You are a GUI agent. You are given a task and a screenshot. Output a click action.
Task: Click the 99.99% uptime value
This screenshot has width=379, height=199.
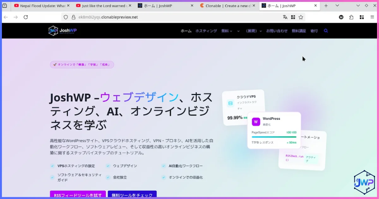235,118
